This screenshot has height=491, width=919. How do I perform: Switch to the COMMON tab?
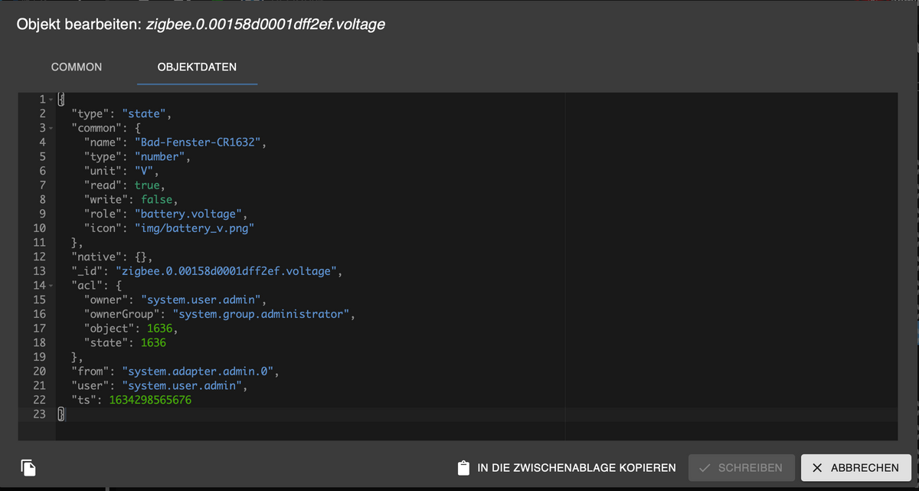point(77,67)
